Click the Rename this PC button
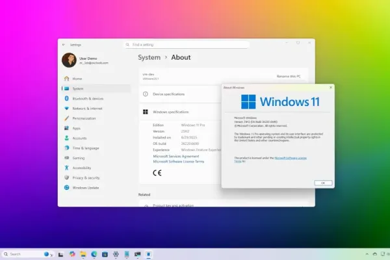Viewport: 390px width, 260px height. click(x=289, y=76)
